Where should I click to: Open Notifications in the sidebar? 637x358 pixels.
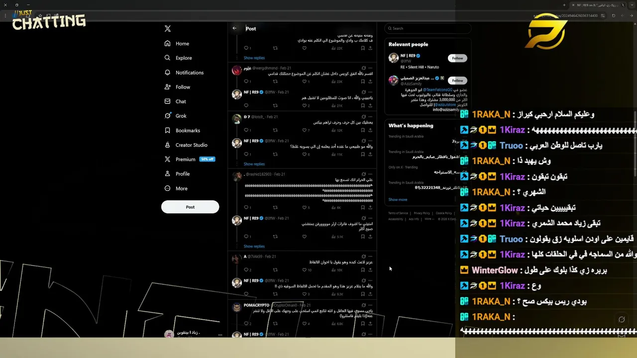coord(184,73)
